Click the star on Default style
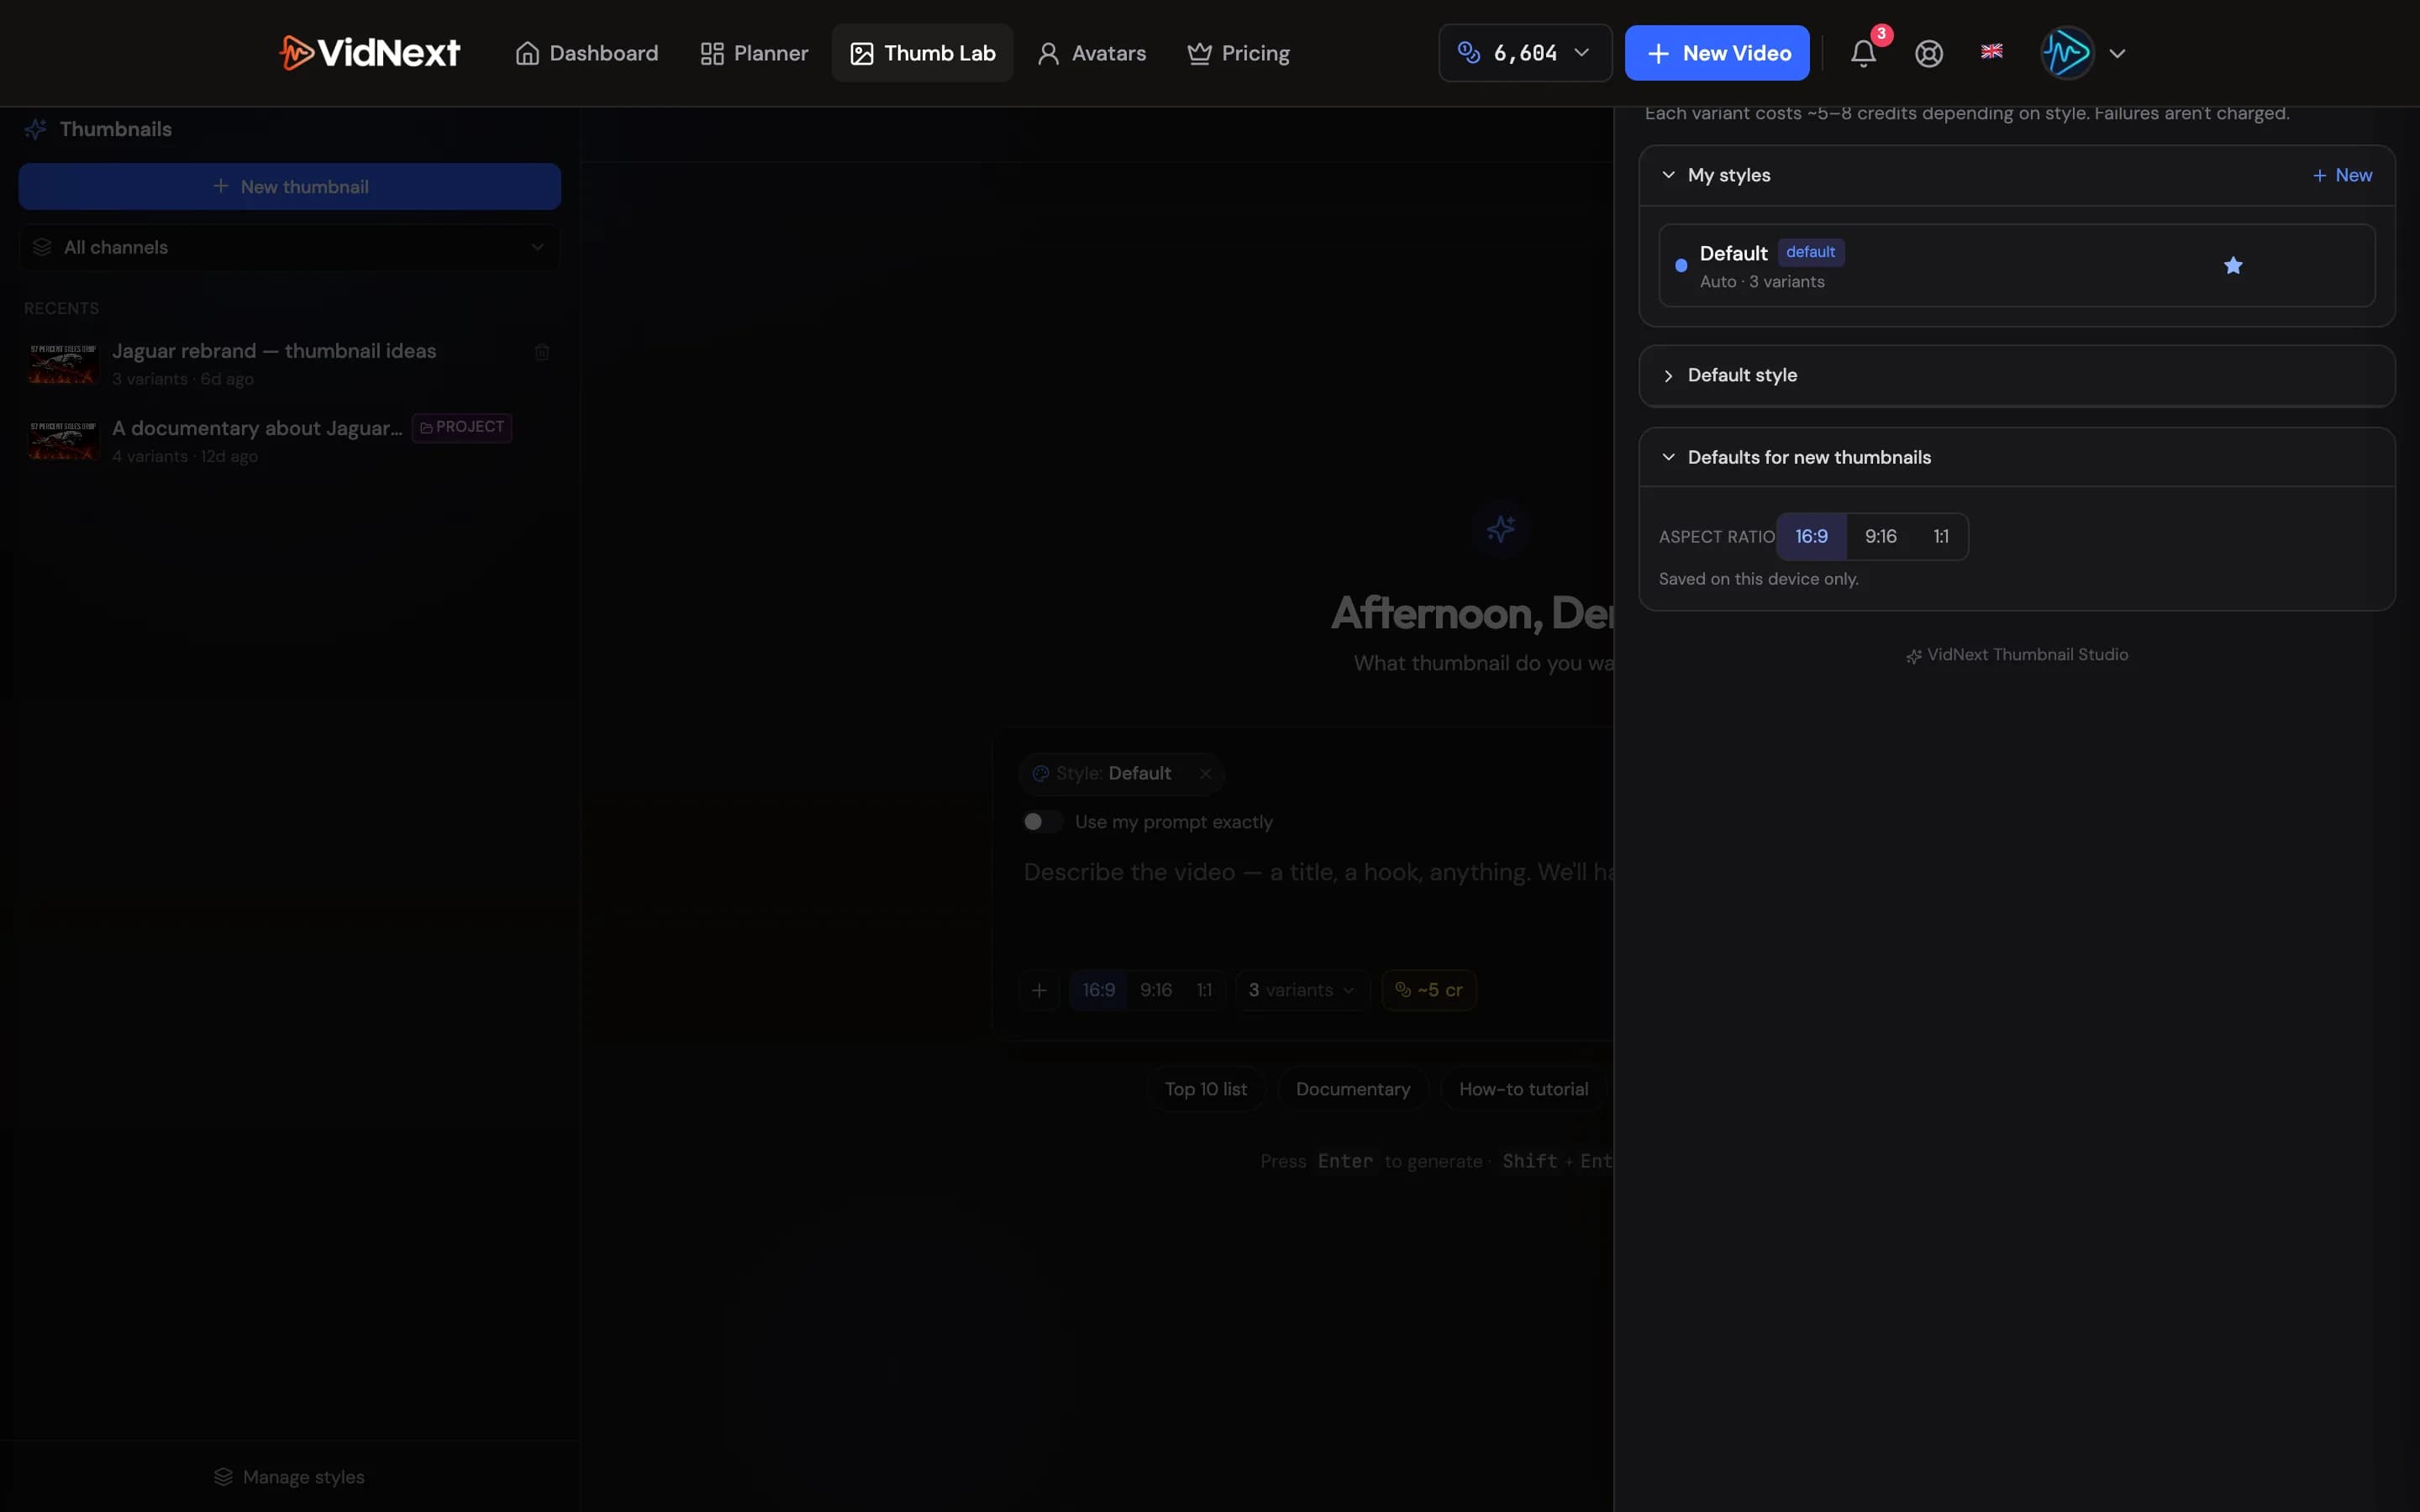The width and height of the screenshot is (2420, 1512). coord(2233,265)
